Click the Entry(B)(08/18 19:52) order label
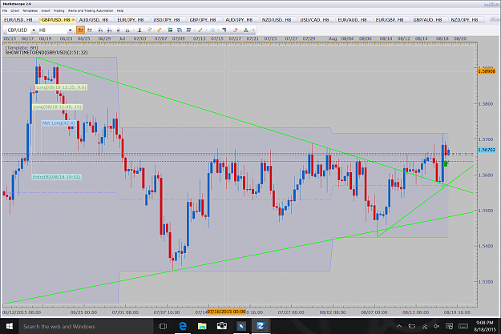Viewport: 501px width, 334px height. click(56, 177)
